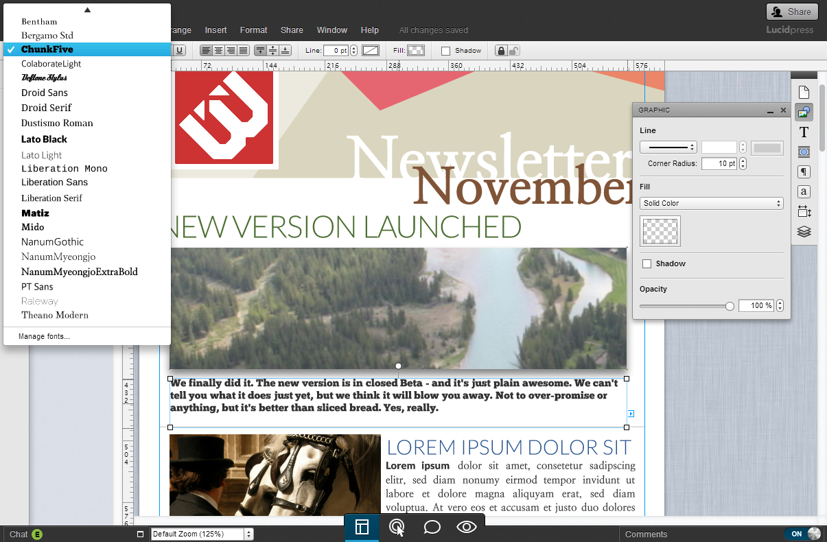Open the line style dropdown in Graphic panel

(x=668, y=147)
